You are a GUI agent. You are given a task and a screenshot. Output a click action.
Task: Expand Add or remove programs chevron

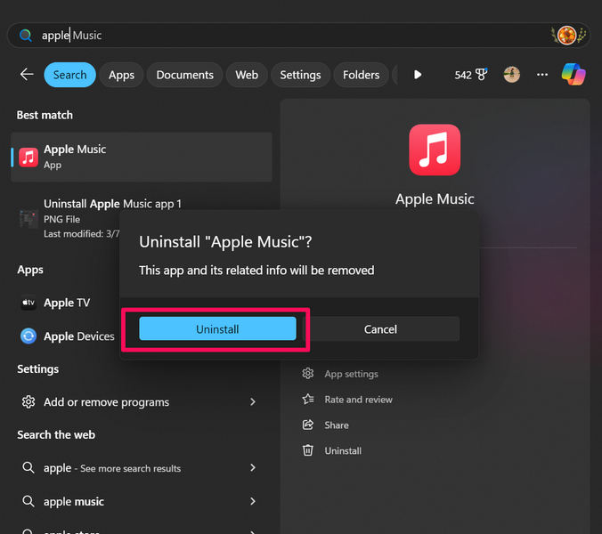[253, 402]
